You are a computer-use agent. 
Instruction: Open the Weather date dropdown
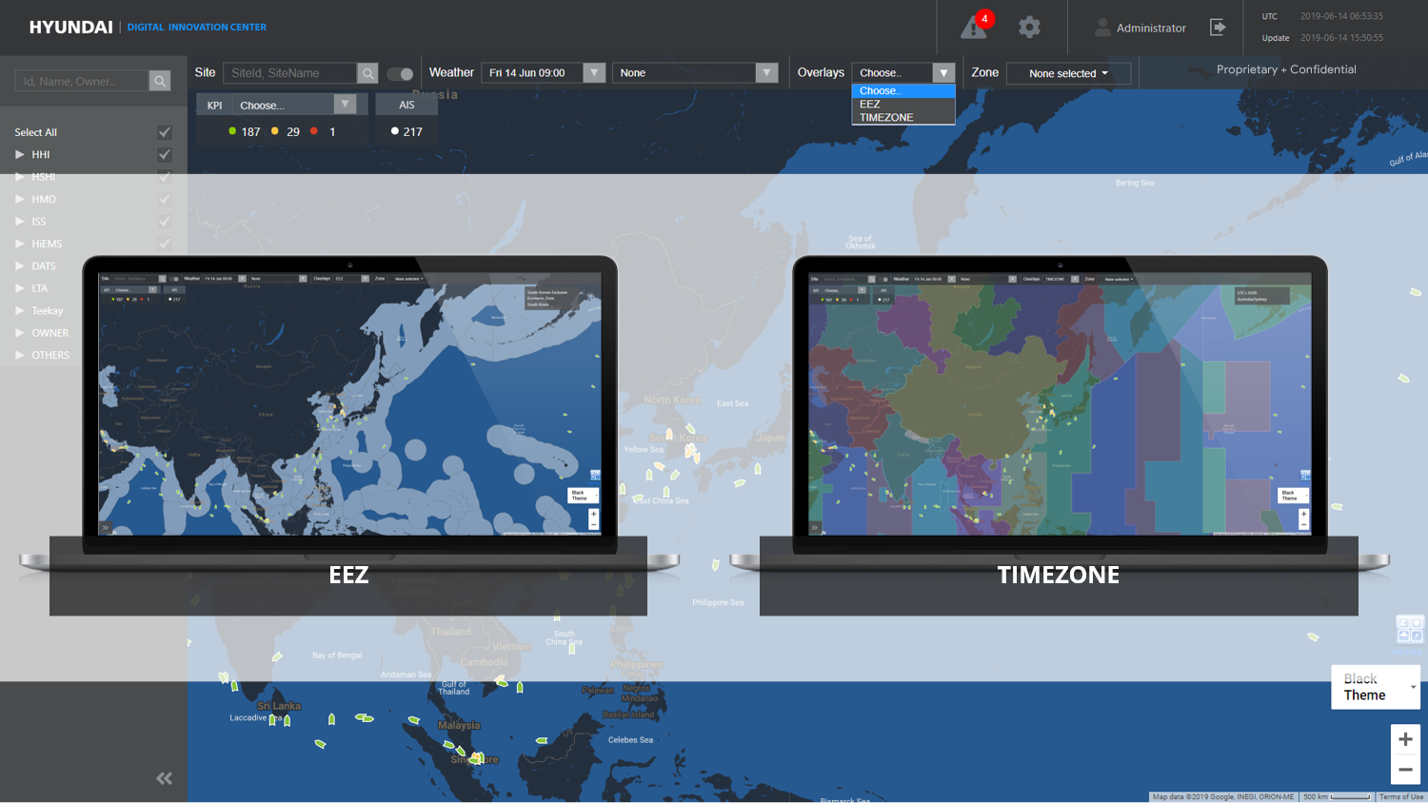pyautogui.click(x=544, y=73)
